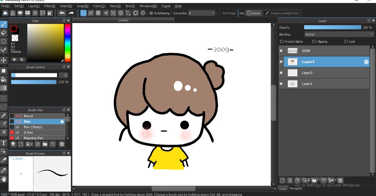Select the rectangular Select tool
The image size is (376, 196).
4,98
